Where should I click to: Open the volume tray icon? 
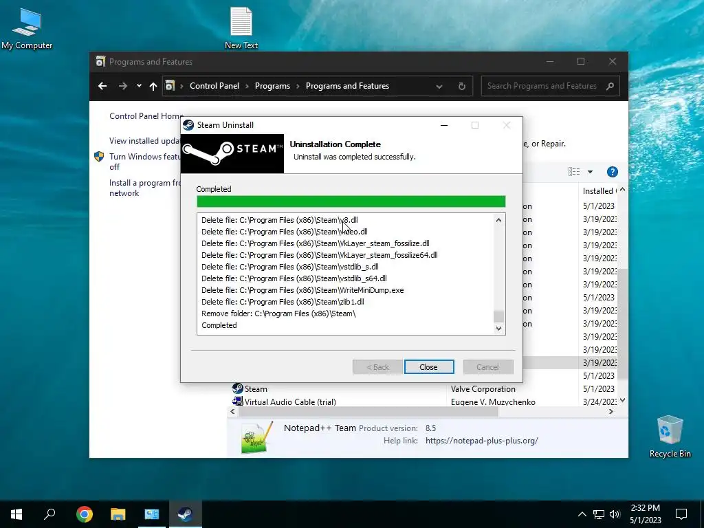[615, 514]
